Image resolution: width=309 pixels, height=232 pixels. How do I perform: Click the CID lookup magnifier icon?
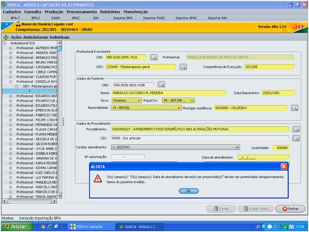tap(296, 138)
